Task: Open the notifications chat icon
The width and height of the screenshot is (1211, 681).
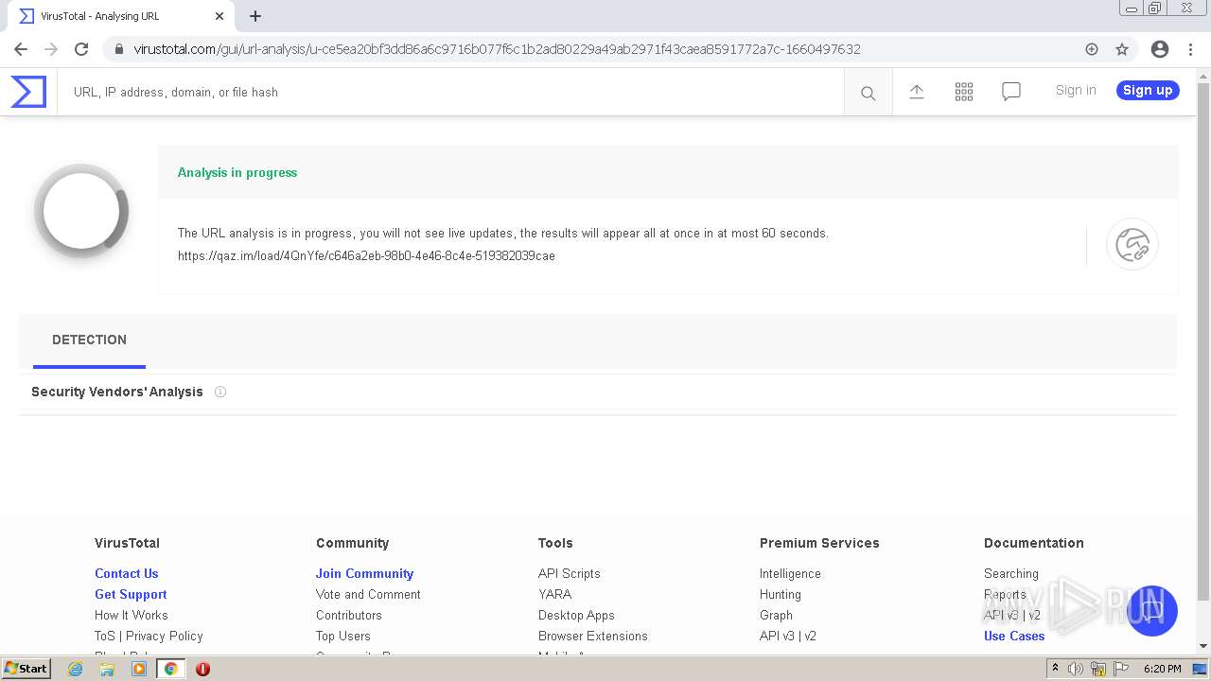Action: pyautogui.click(x=1011, y=92)
